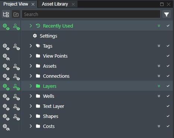The image size is (174, 138).
Task: Expand the View Points folder
Action: [x=31, y=56]
